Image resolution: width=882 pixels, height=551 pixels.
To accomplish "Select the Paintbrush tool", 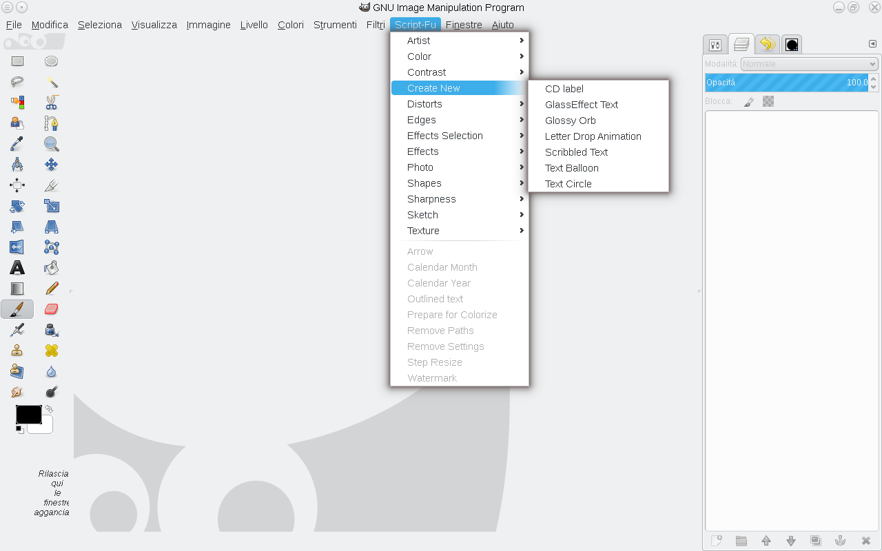I will (17, 309).
